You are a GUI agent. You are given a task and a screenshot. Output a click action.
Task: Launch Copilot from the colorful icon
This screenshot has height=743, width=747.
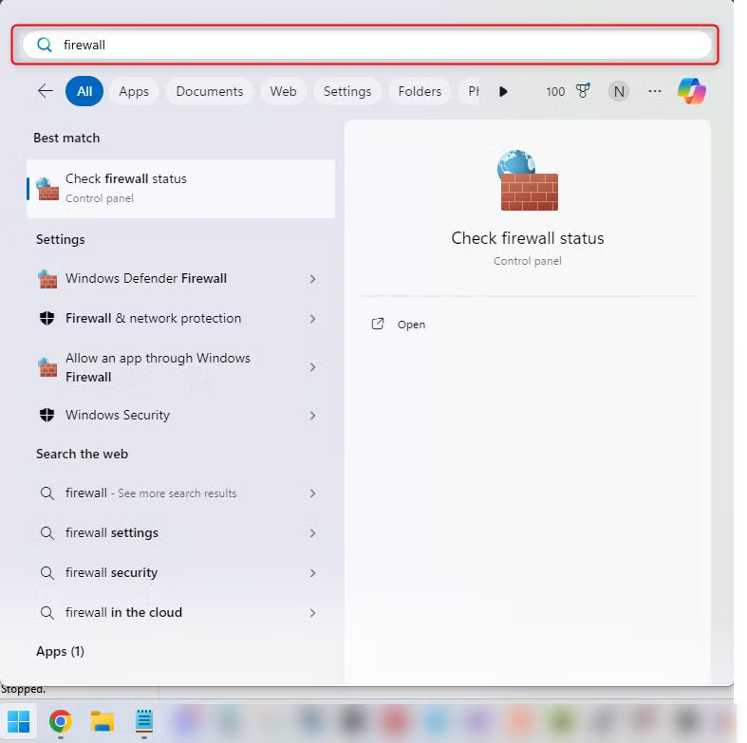click(692, 90)
